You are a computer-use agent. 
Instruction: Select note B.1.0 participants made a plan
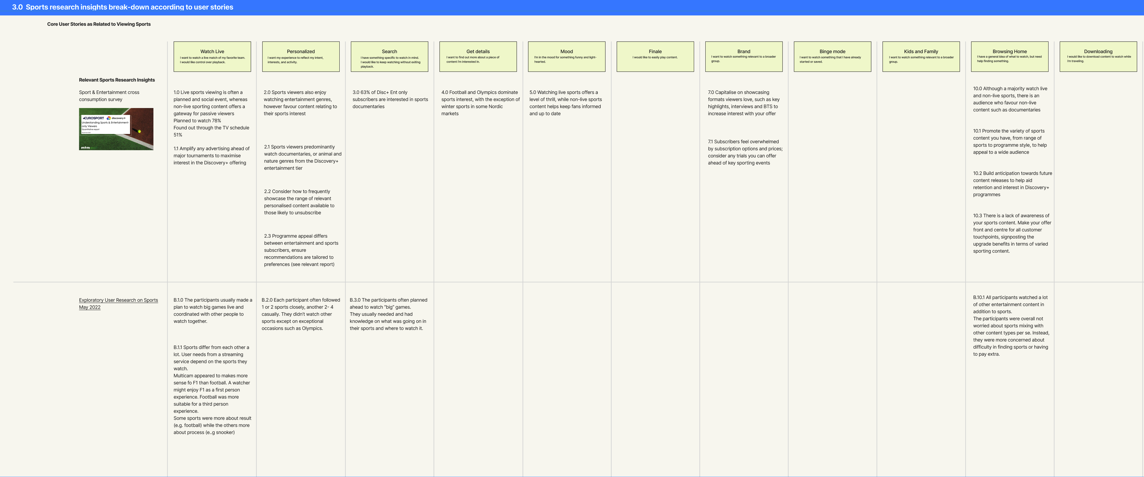click(213, 311)
